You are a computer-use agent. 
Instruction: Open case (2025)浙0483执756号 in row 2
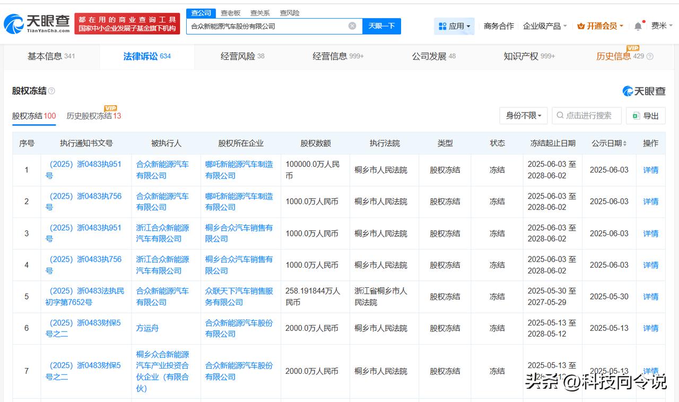pyautogui.click(x=84, y=202)
